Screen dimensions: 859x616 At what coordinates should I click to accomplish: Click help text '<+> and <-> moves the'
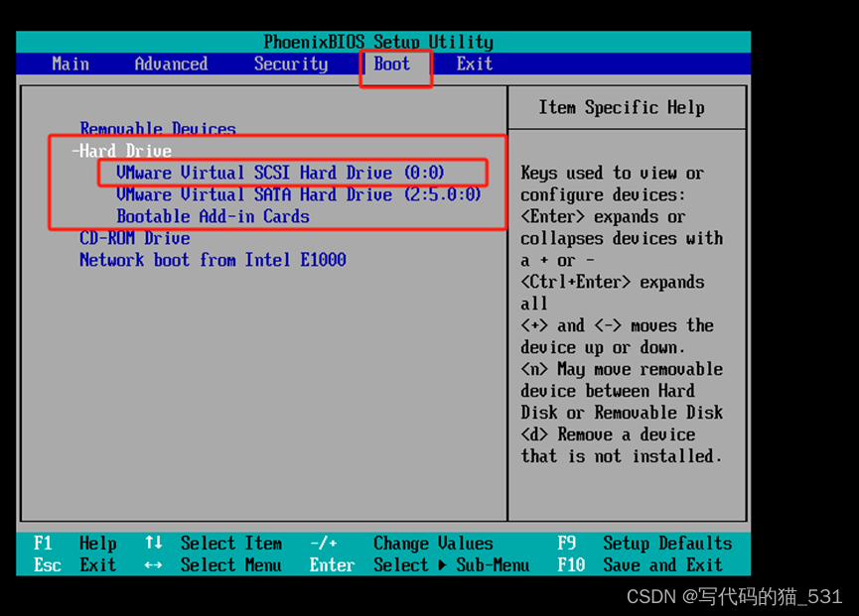pyautogui.click(x=617, y=326)
